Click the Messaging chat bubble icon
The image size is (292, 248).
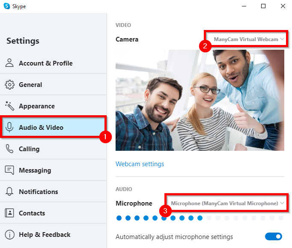tap(9, 170)
